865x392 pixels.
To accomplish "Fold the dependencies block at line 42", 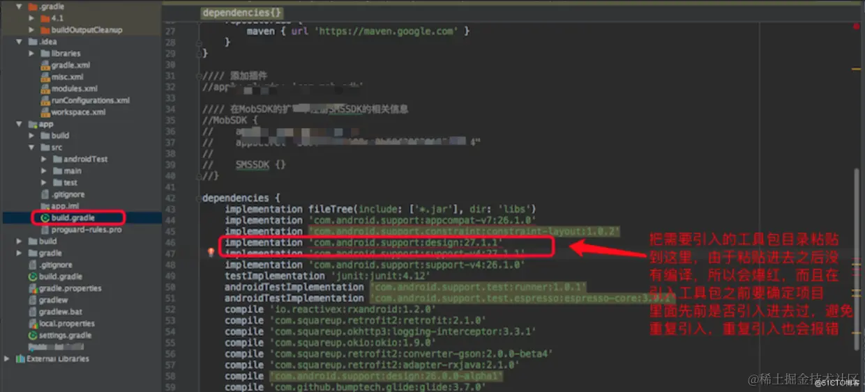I will [x=197, y=198].
